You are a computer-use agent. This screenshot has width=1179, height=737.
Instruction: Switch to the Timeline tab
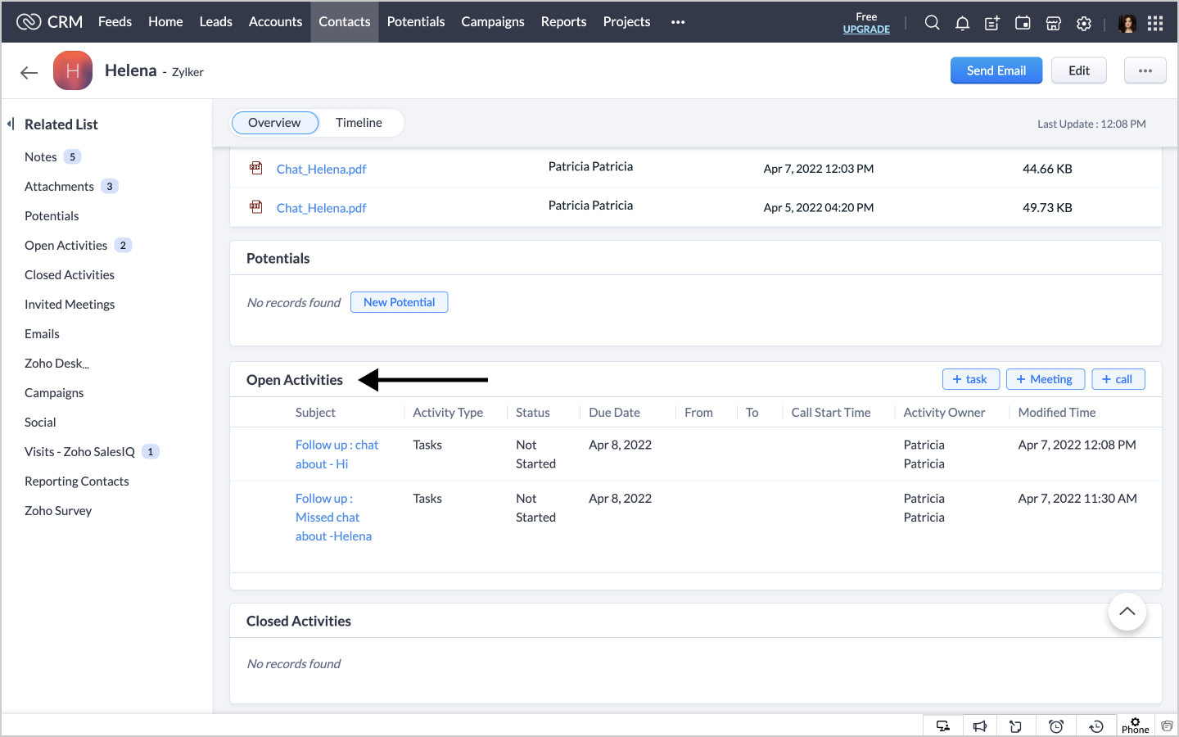[359, 123]
